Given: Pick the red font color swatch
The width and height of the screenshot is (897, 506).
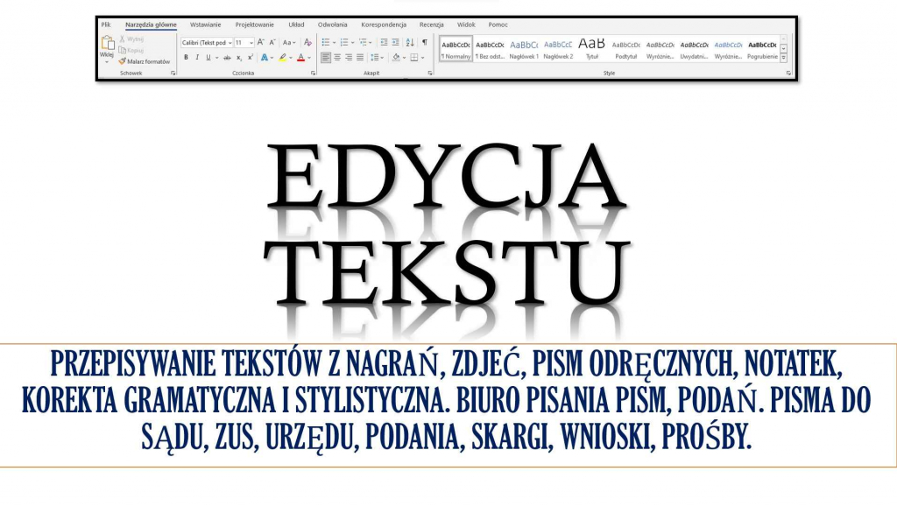Looking at the screenshot, I should [300, 59].
